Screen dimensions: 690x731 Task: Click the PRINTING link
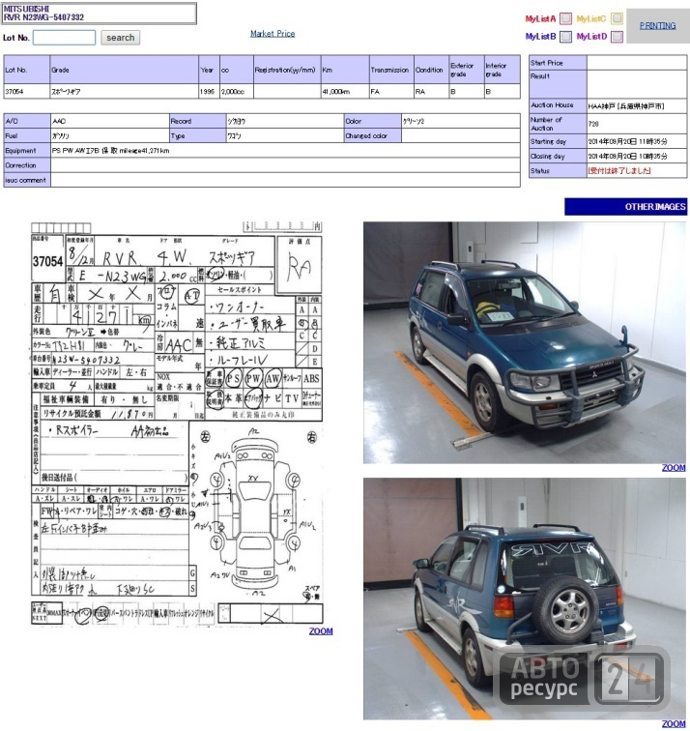657,26
